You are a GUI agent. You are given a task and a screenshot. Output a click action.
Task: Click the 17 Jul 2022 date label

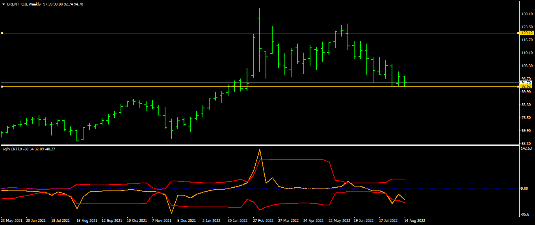389,221
